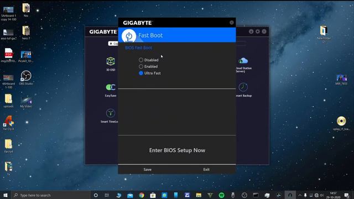The height and width of the screenshot is (199, 354).
Task: Open Mail app from taskbar
Action: coord(130,195)
